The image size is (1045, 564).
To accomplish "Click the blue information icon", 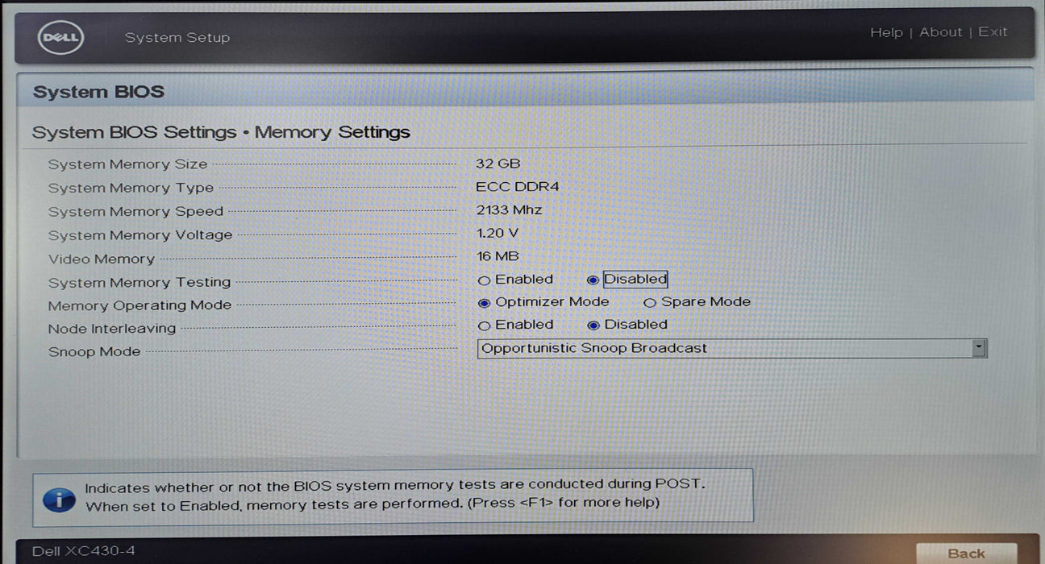I will 59,496.
